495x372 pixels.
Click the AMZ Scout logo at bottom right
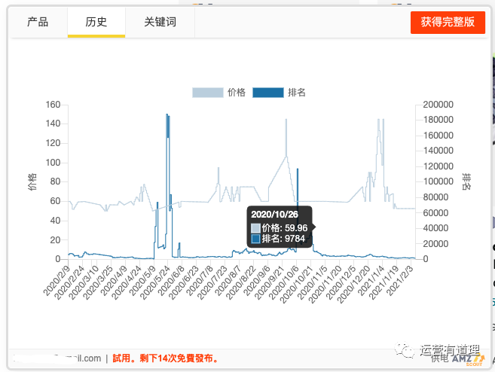point(469,358)
